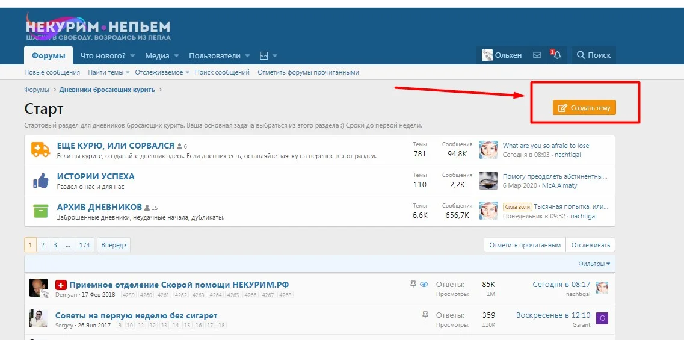This screenshot has height=340, width=684.
Task: Open the site logo НЕКУРИМ НЕПЬЕМ
Action: tap(98, 28)
